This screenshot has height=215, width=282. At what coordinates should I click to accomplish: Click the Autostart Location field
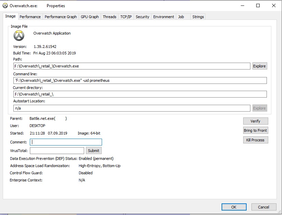[x=132, y=108]
